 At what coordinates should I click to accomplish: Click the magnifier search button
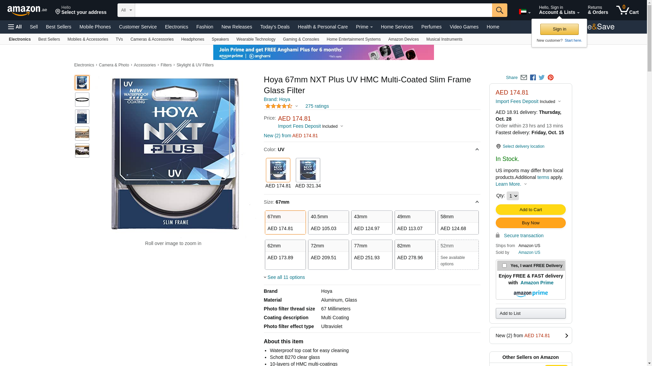point(499,10)
